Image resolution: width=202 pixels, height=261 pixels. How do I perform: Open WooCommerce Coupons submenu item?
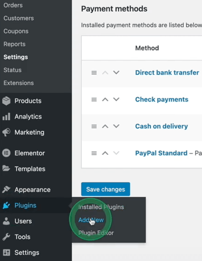coord(16,31)
